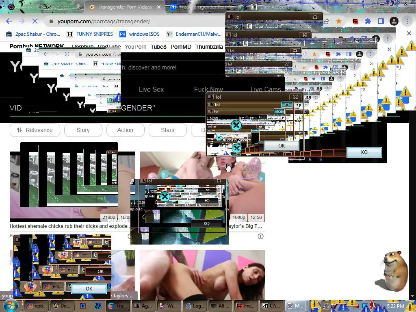The image size is (416, 312).
Task: Open the Extensions puzzle-piece icon
Action: tap(368, 21)
